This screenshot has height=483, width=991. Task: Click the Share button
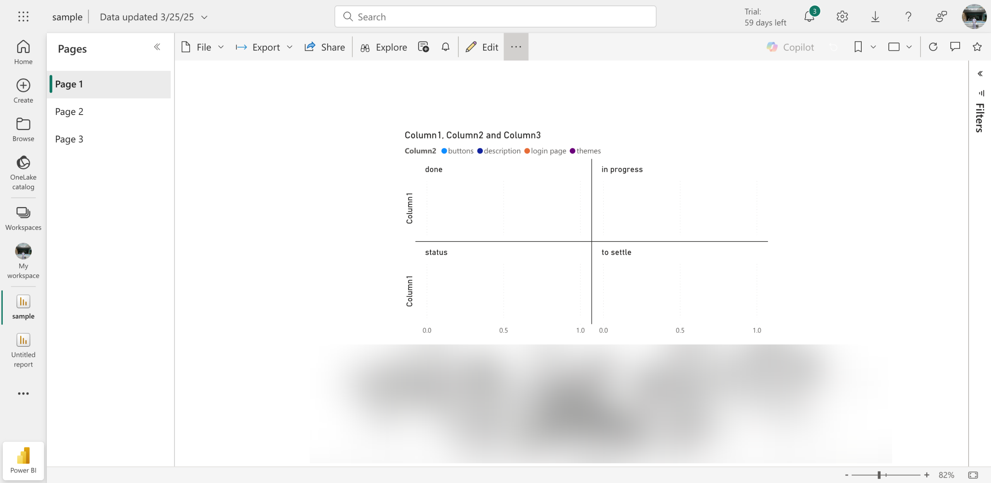(x=325, y=47)
